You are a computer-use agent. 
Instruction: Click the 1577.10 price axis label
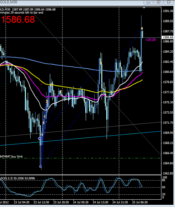[x=168, y=92]
